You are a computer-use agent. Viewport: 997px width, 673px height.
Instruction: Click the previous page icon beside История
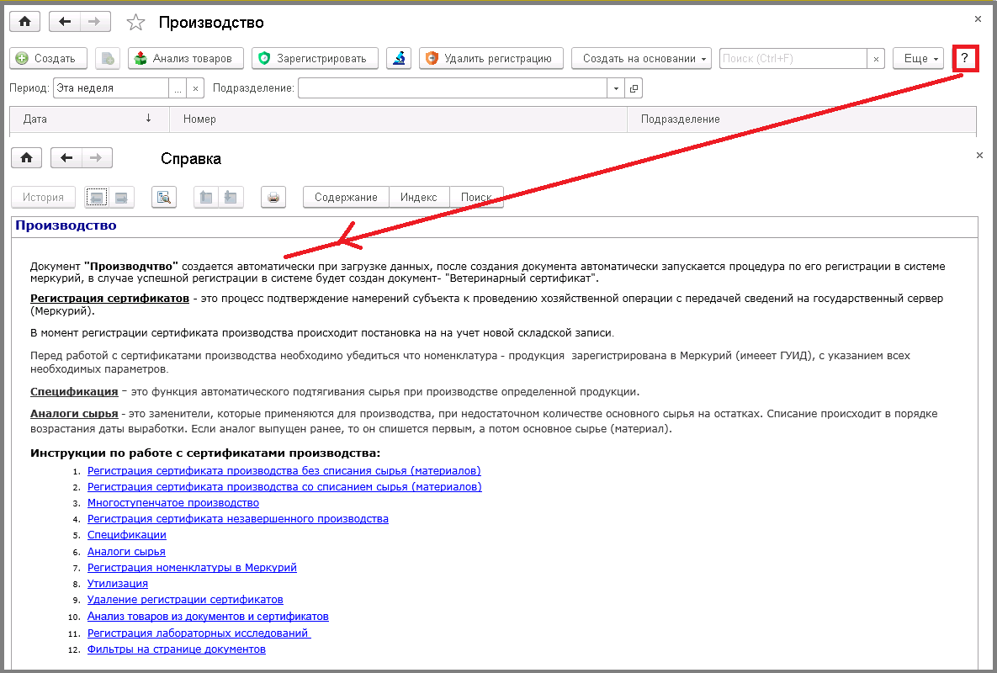98,198
